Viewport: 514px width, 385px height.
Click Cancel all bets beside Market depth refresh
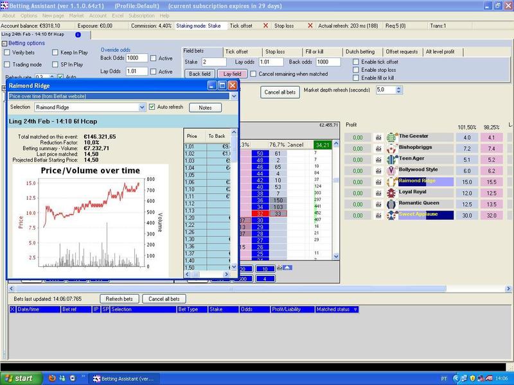click(x=280, y=92)
